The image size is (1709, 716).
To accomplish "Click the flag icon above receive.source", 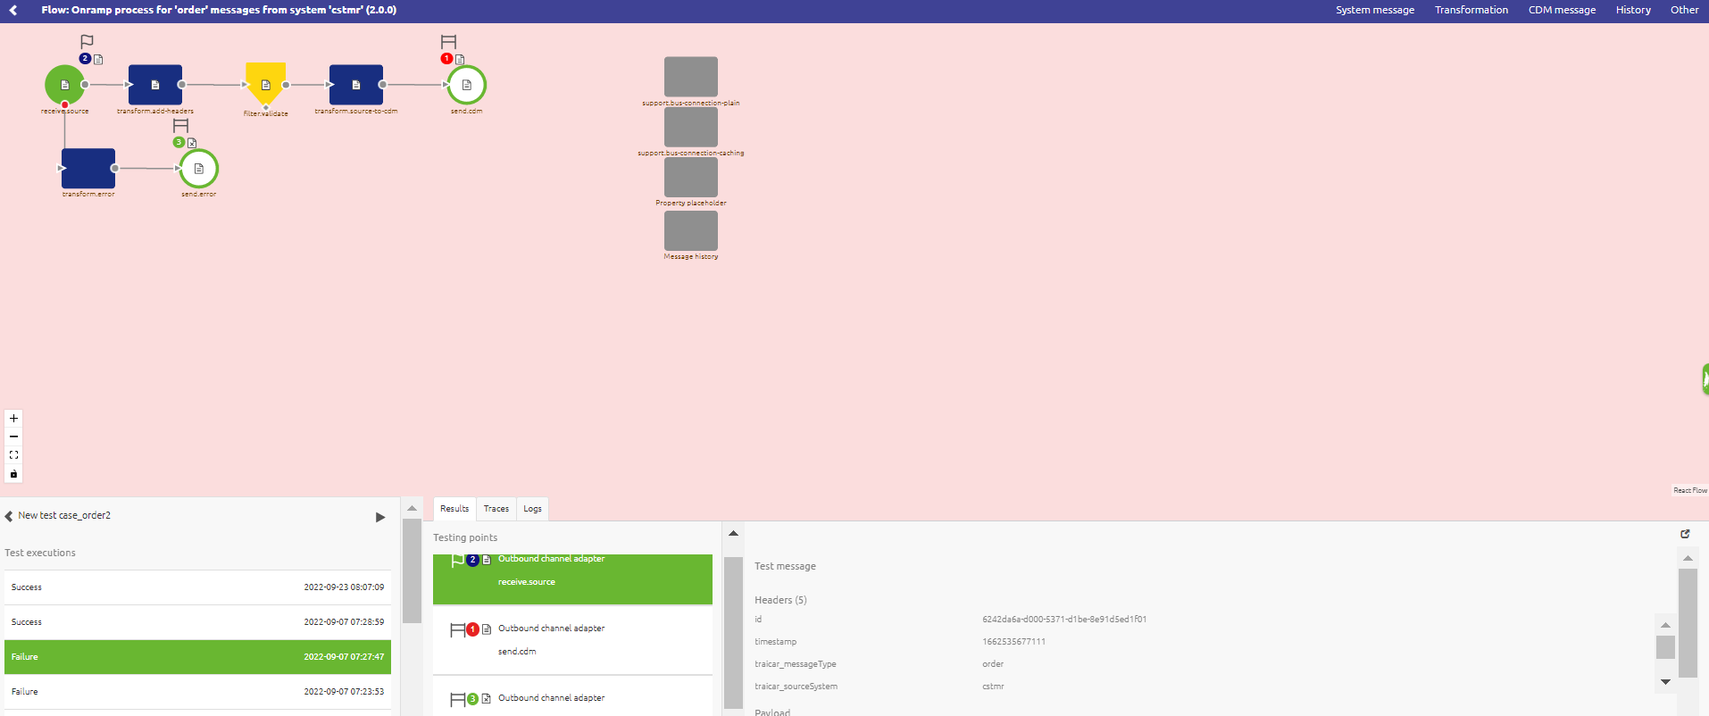I will [x=87, y=41].
